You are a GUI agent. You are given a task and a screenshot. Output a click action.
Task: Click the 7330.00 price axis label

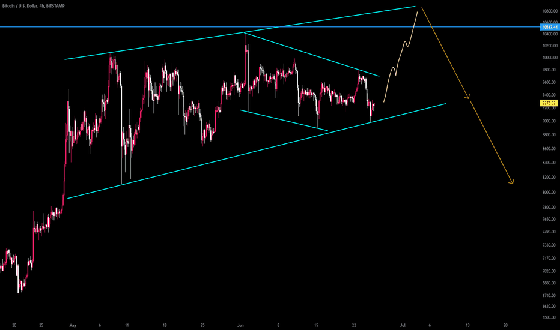tap(550, 245)
